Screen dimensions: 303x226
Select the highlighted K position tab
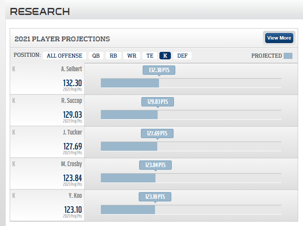coord(165,55)
